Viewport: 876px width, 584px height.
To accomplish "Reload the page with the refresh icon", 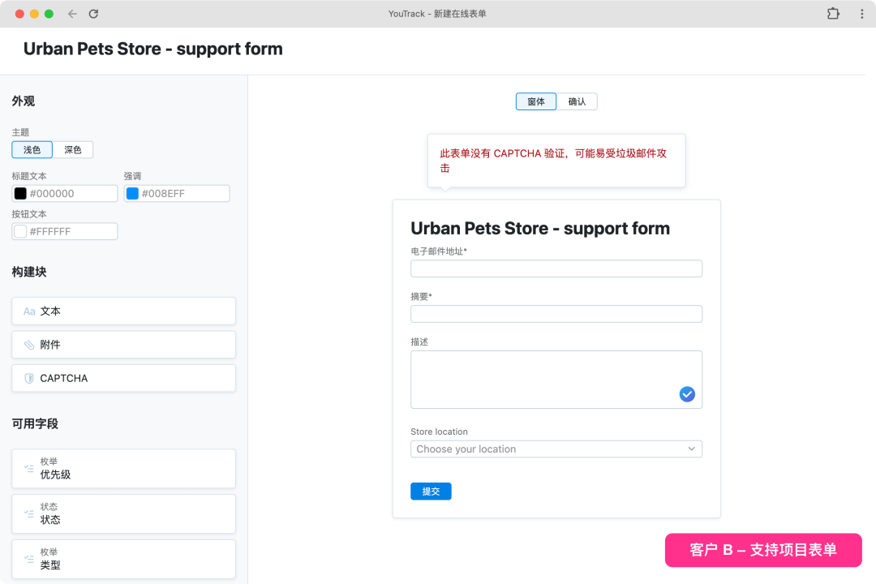I will click(x=93, y=14).
